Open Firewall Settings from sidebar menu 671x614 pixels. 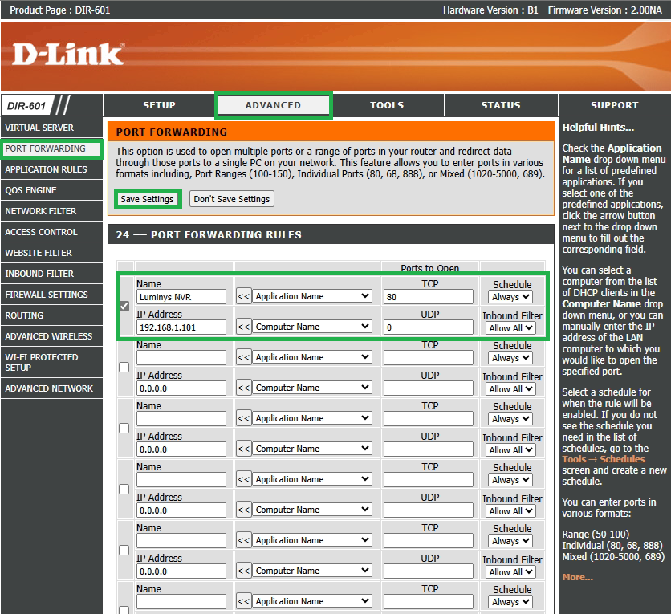[47, 295]
